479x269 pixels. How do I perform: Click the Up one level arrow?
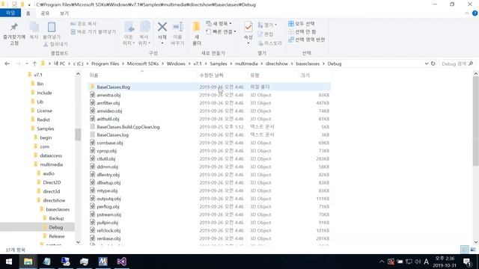point(34,64)
